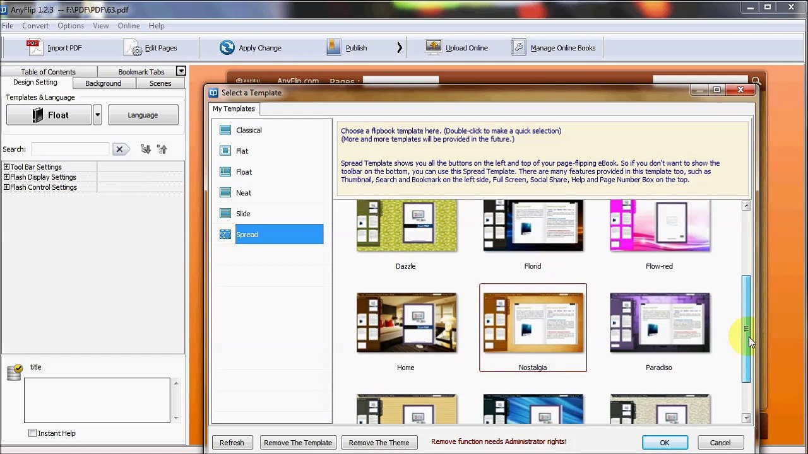Viewport: 808px width, 454px height.
Task: Click the Cancel button
Action: click(x=720, y=443)
